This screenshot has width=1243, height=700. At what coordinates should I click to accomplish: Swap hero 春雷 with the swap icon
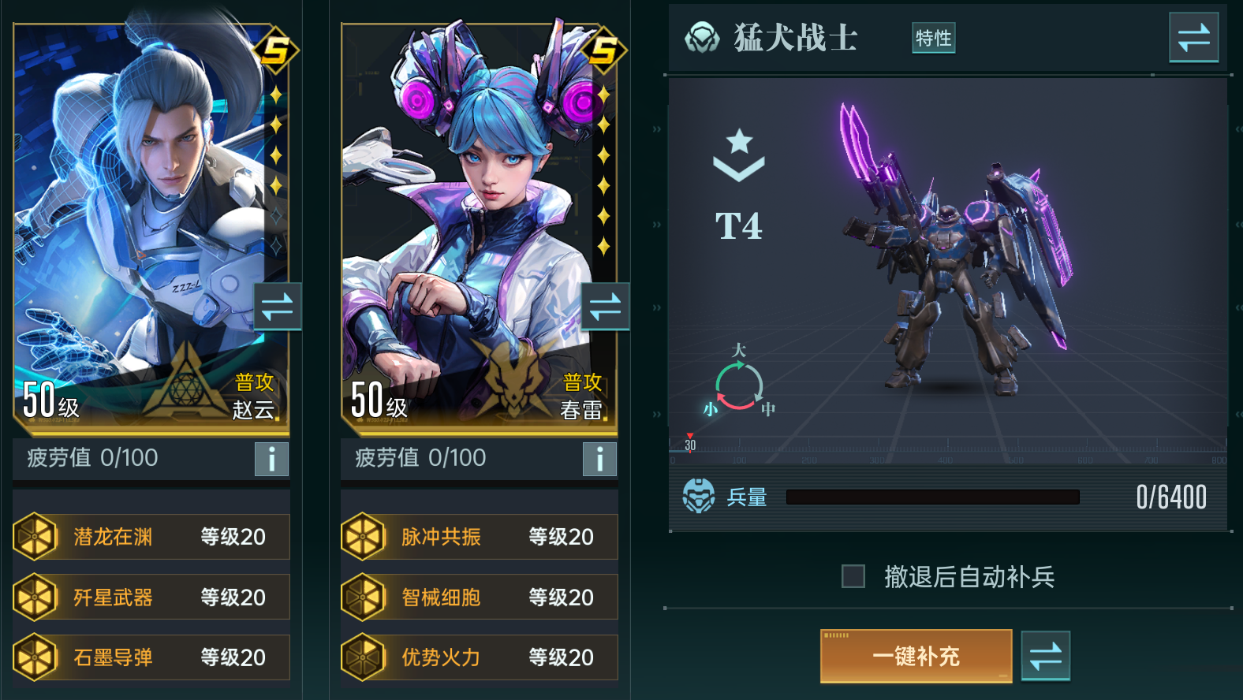click(606, 306)
